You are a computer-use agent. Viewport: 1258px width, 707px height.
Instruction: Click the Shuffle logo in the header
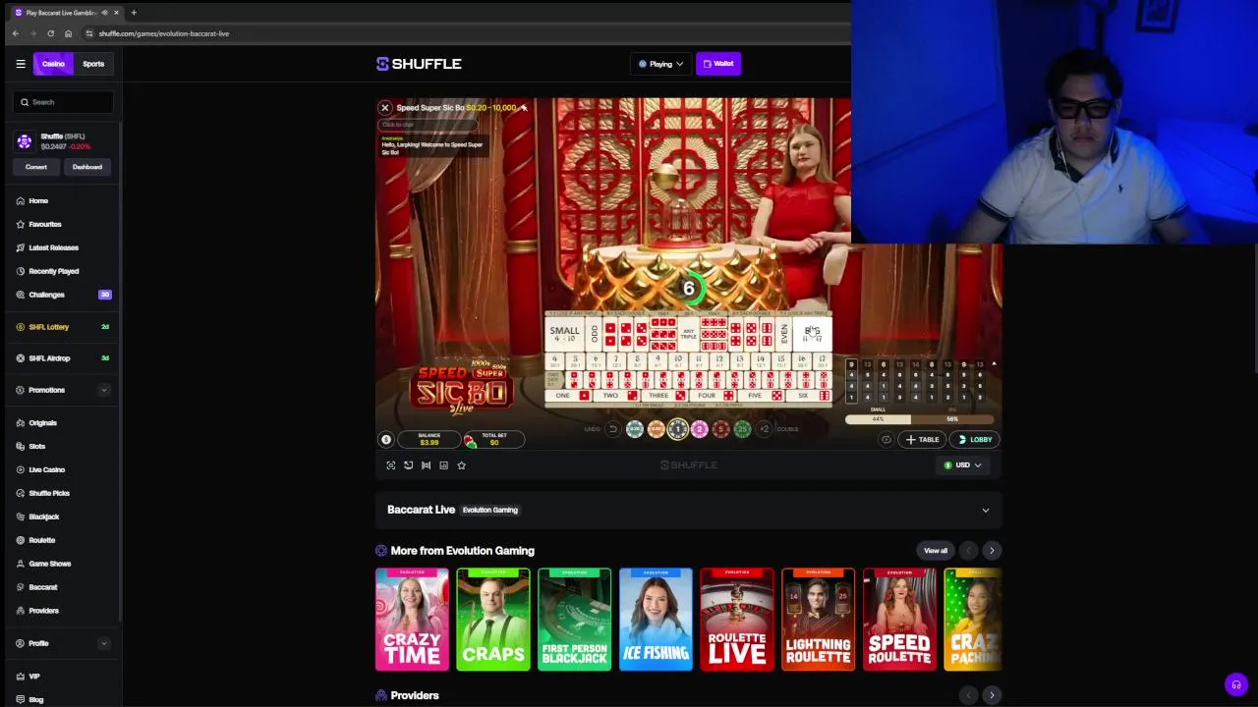[x=419, y=64]
